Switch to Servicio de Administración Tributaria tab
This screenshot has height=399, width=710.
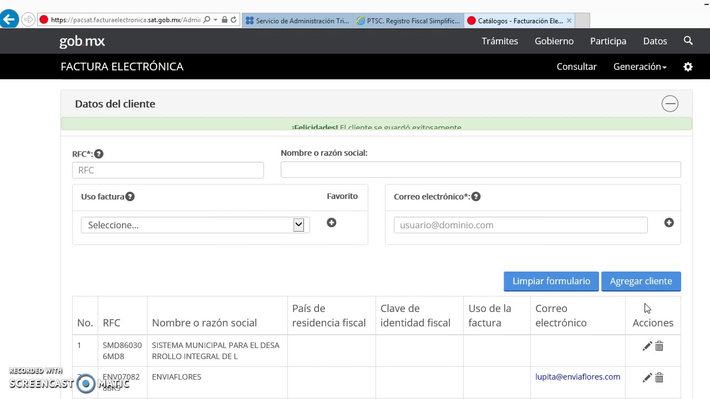(297, 21)
